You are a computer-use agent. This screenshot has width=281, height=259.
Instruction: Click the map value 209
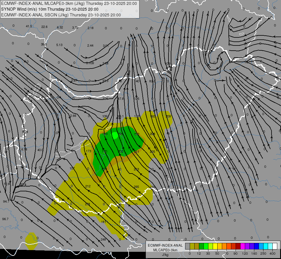[168, 116]
